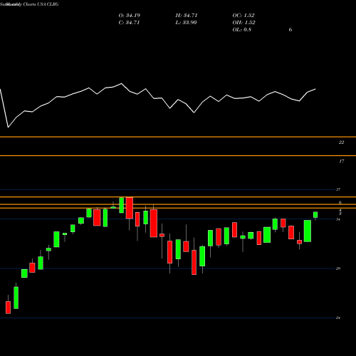Image resolution: width=356 pixels, height=356 pixels.
Task: Select the low value L: 33.90
Action: click(186, 23)
